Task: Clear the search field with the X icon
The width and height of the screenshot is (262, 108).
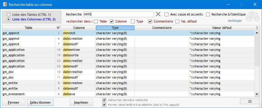Action: pos(158,14)
